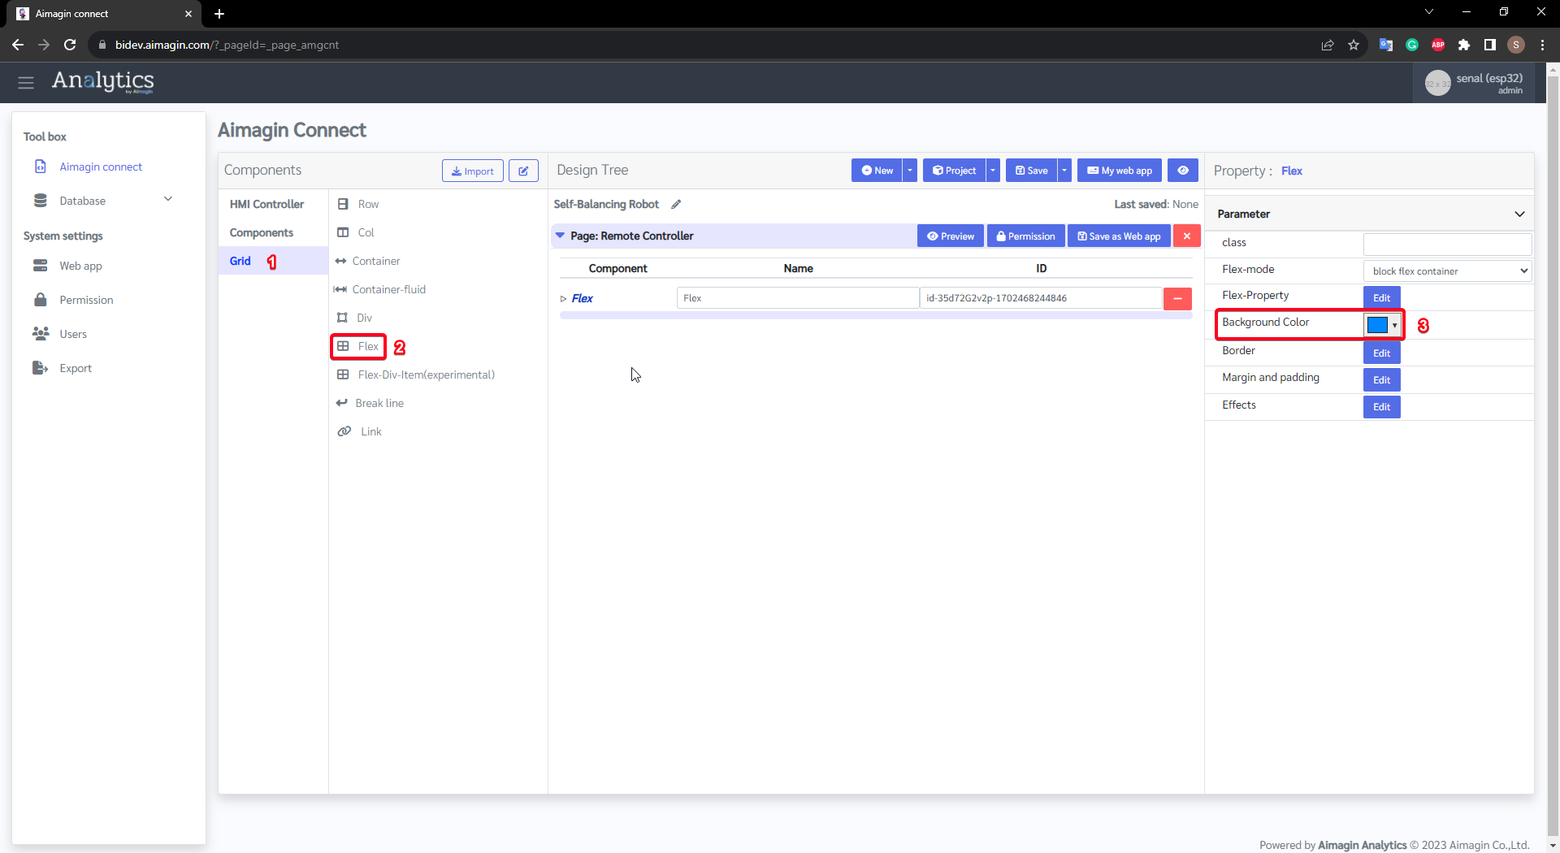
Task: Open the Project button dropdown arrow
Action: pyautogui.click(x=992, y=171)
